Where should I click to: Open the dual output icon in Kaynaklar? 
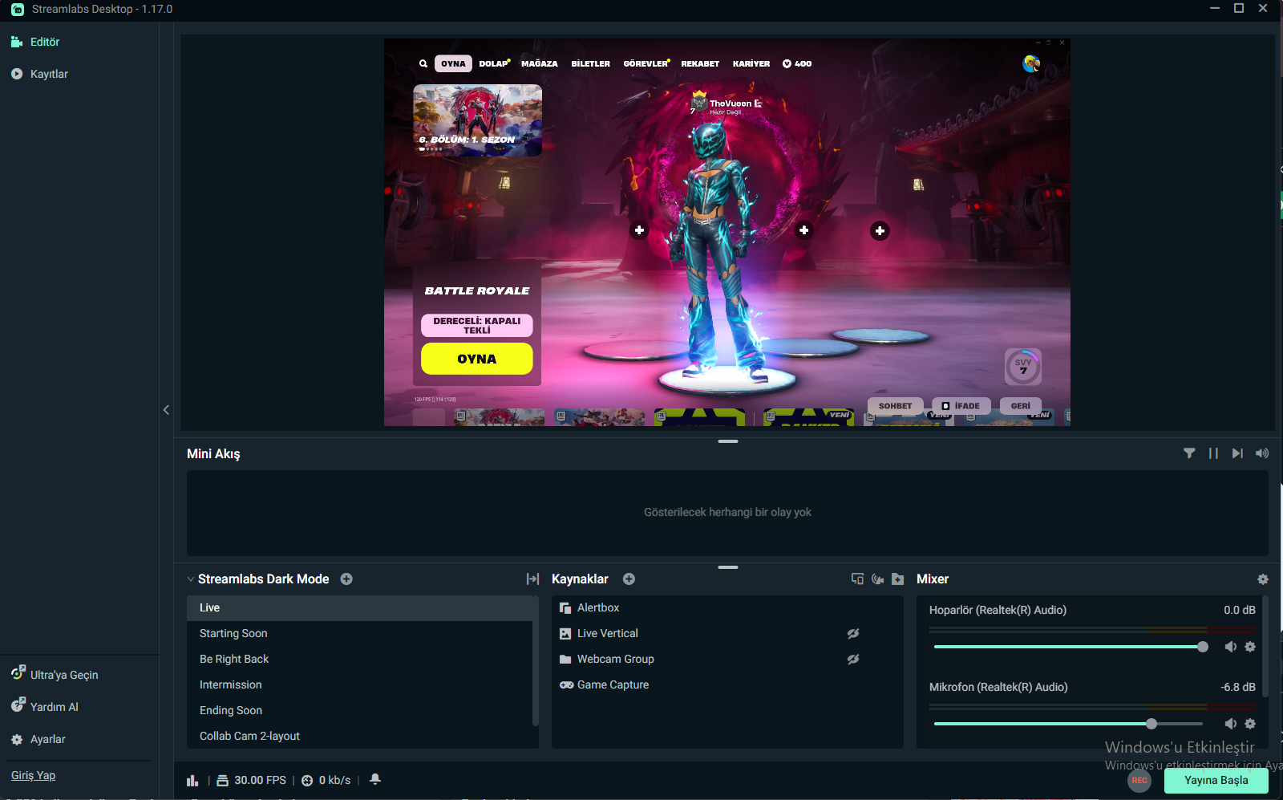857,579
